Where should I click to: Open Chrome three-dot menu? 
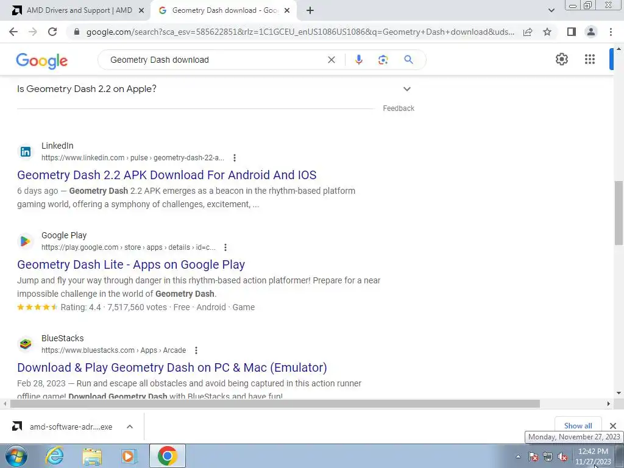(x=611, y=32)
